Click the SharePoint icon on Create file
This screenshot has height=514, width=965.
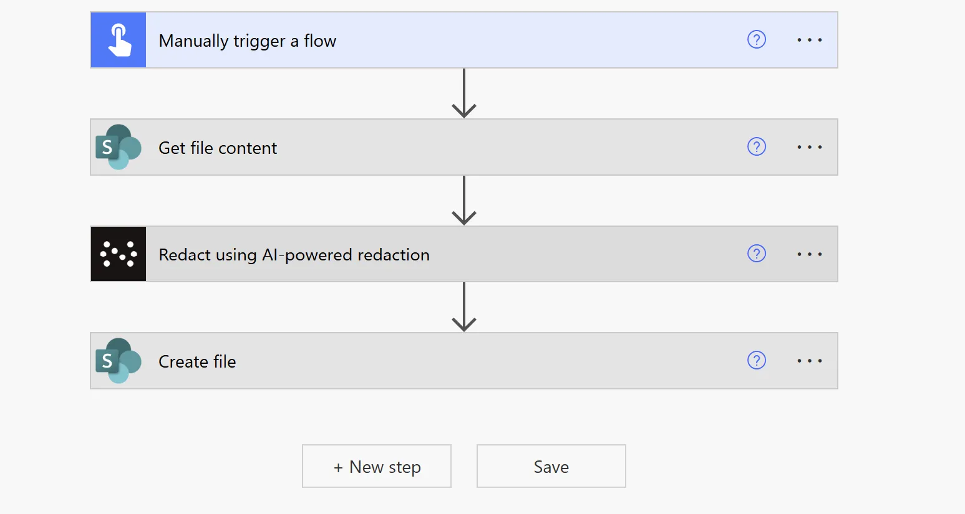pos(118,360)
